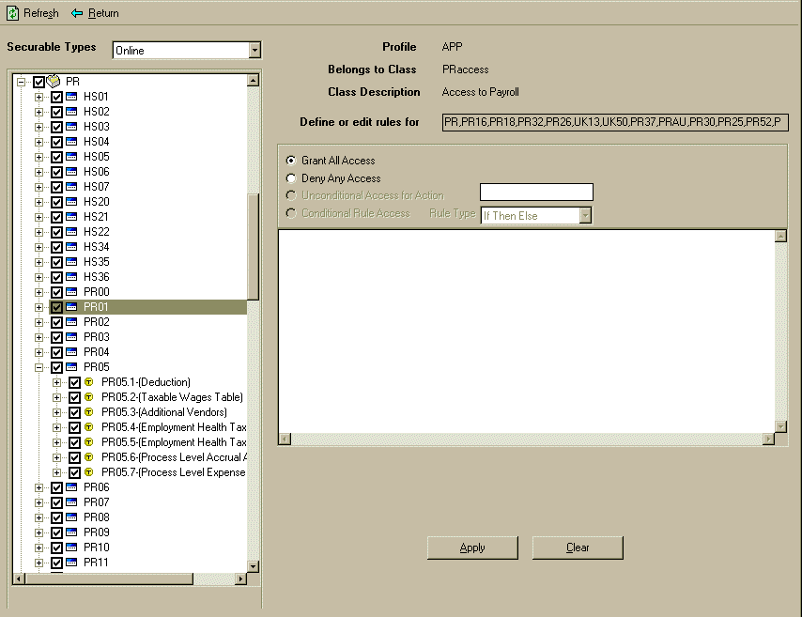Viewport: 802px width, 617px height.
Task: Click the yellow token icon for PR05.4
Action: pos(89,427)
